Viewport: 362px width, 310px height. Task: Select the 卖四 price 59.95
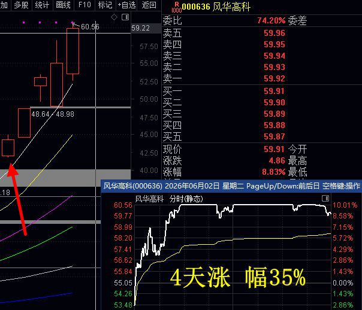click(x=274, y=44)
